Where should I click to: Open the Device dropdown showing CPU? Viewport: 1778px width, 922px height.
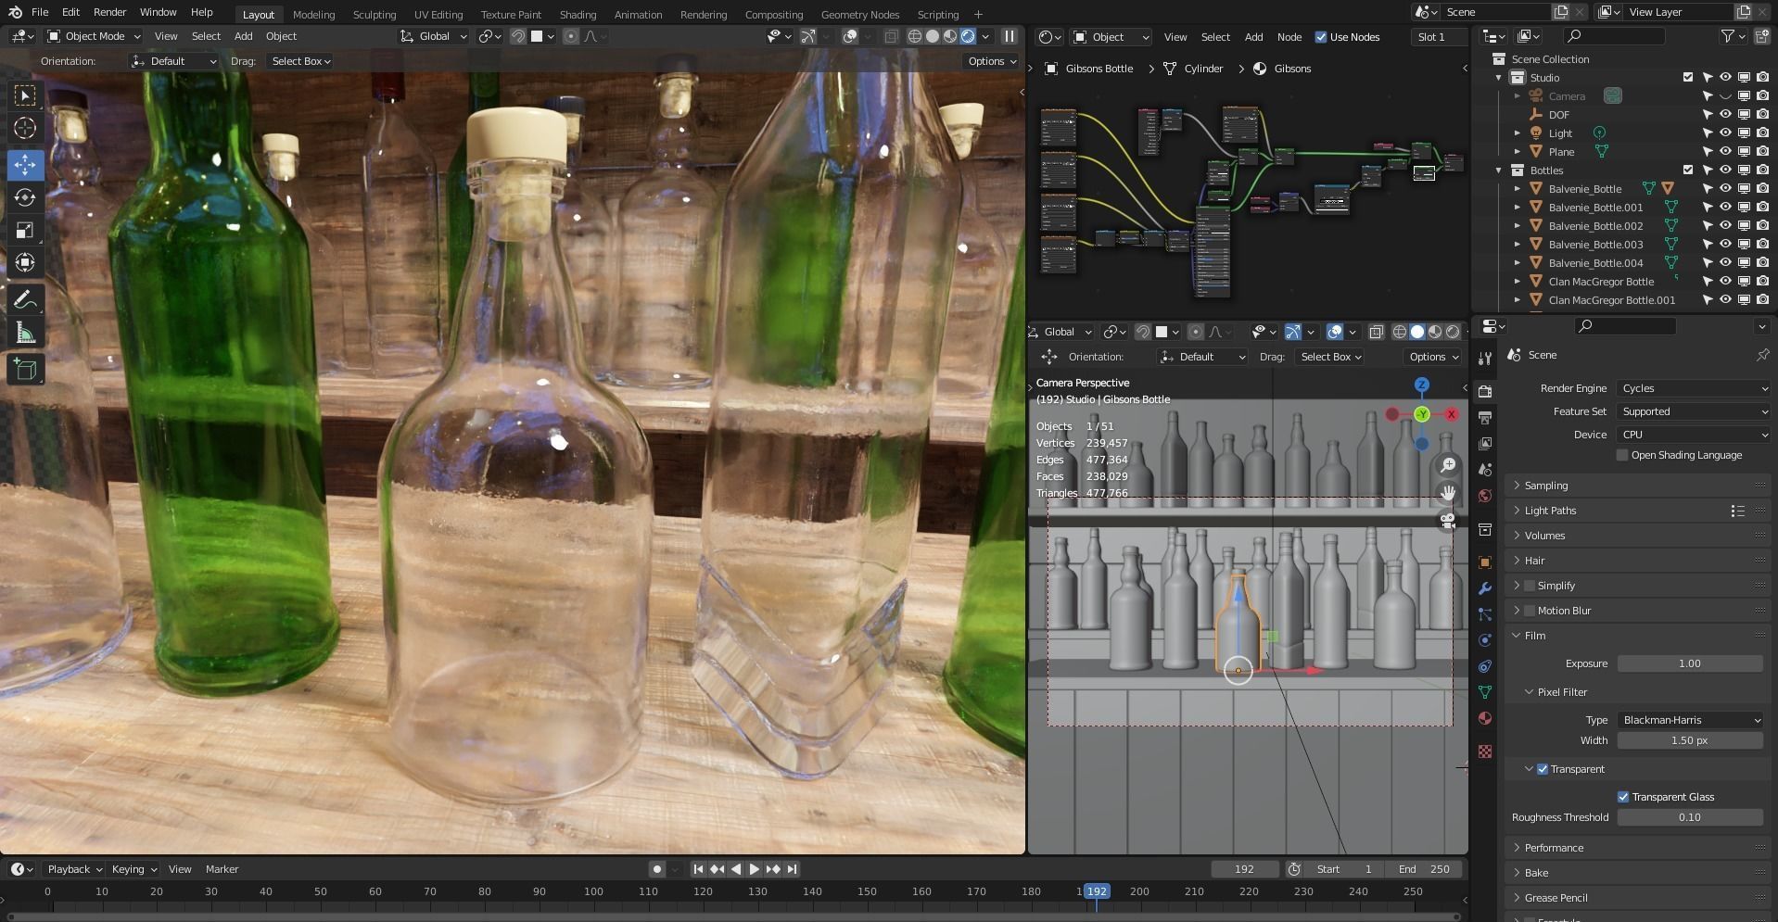click(x=1694, y=435)
